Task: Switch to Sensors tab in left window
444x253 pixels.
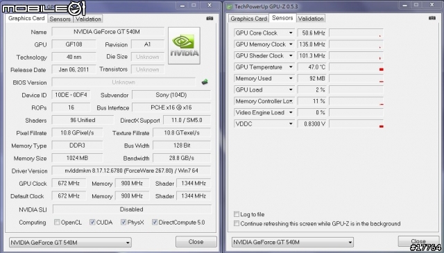Action: click(x=60, y=19)
